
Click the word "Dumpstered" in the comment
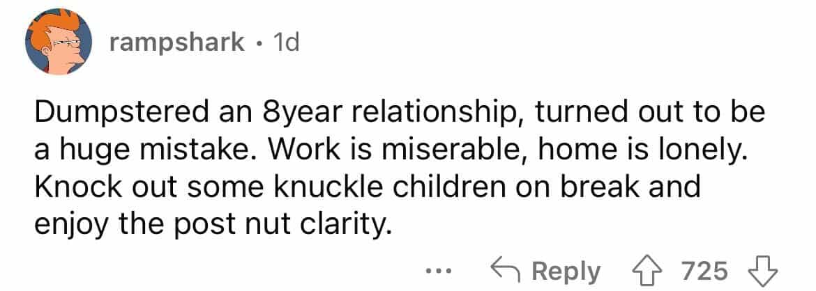pos(117,113)
